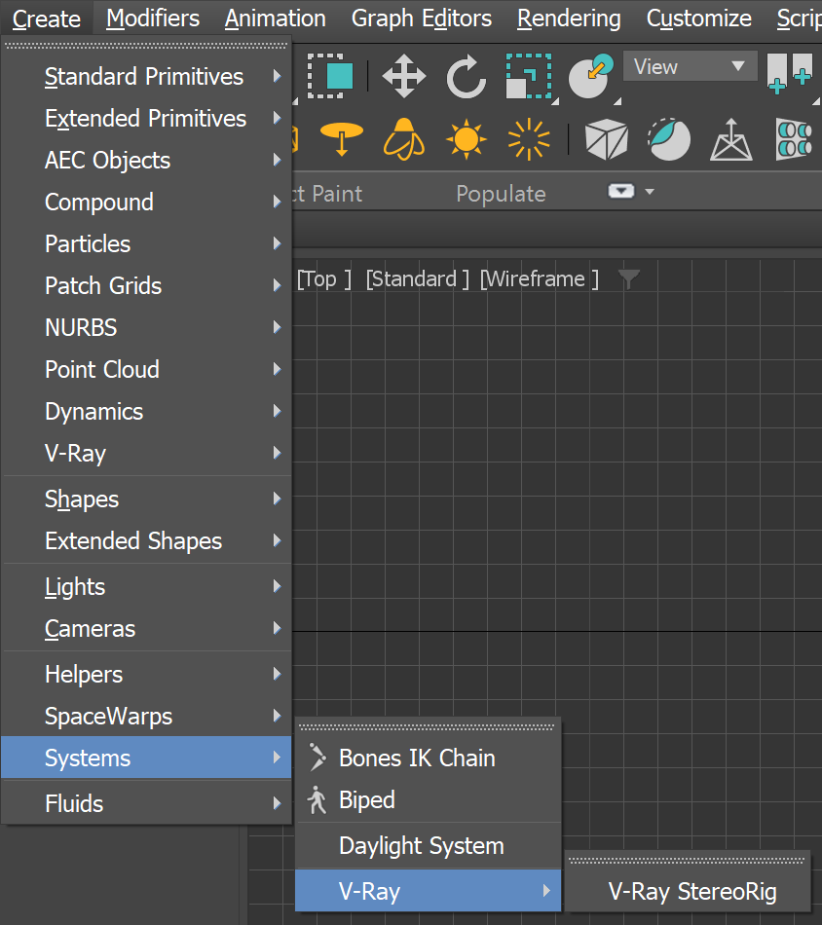Open the View coordinate system dropdown

[689, 67]
